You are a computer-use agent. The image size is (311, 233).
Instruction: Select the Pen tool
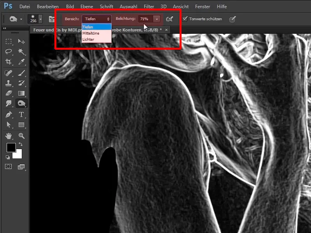pos(8,115)
